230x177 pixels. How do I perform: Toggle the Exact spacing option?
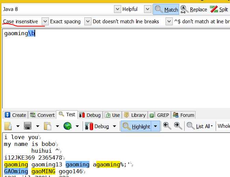pos(65,22)
